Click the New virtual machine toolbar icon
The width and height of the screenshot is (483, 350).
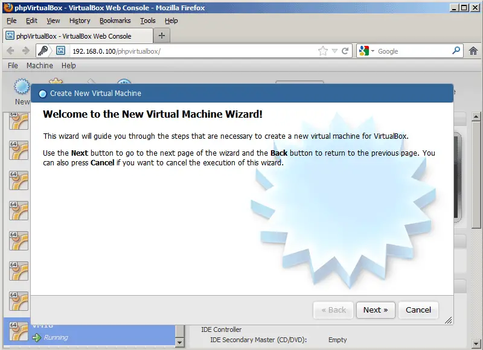coord(22,87)
